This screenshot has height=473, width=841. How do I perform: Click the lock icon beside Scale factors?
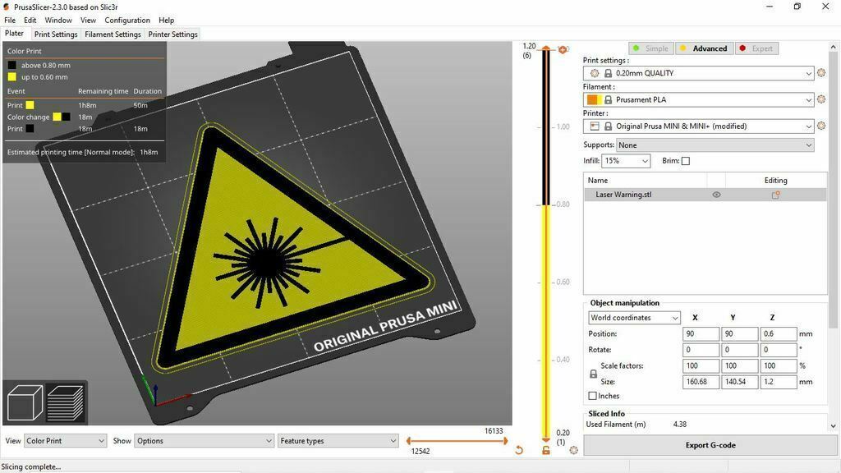click(593, 373)
